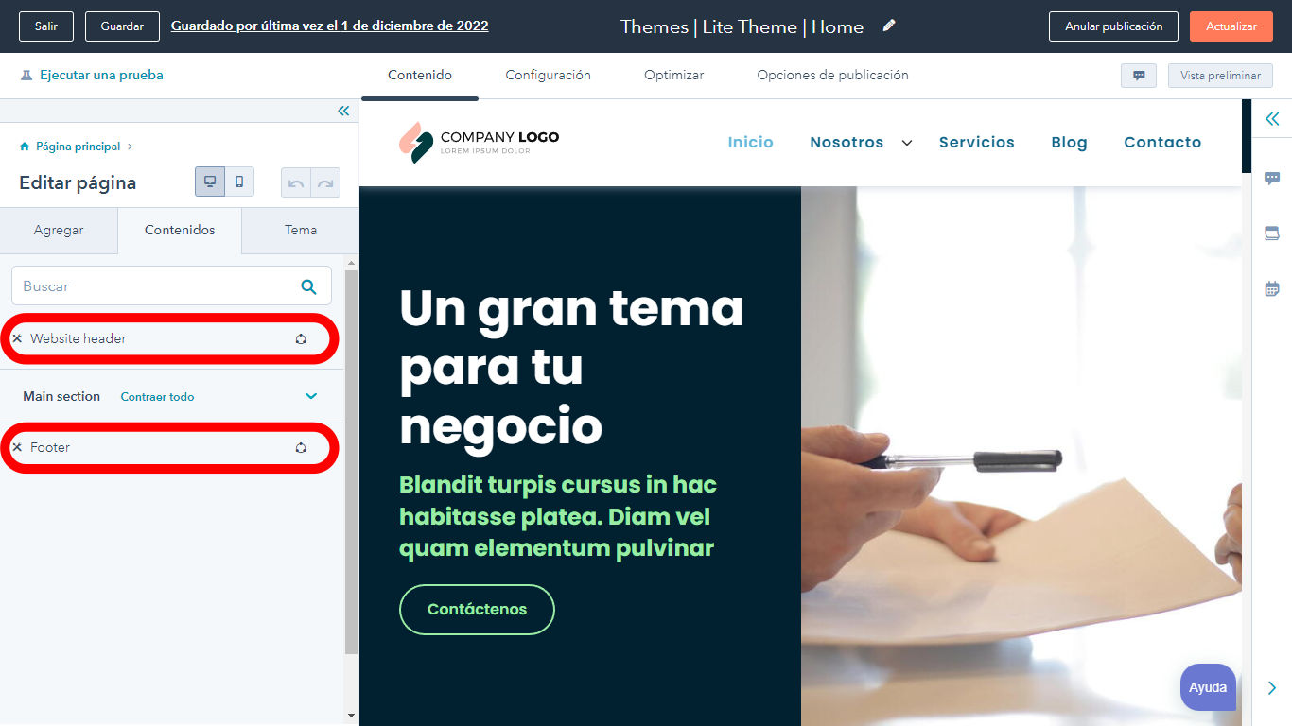Click the heading Un gran tema para tu negocio
Screen dimensions: 1292x726
(571, 366)
